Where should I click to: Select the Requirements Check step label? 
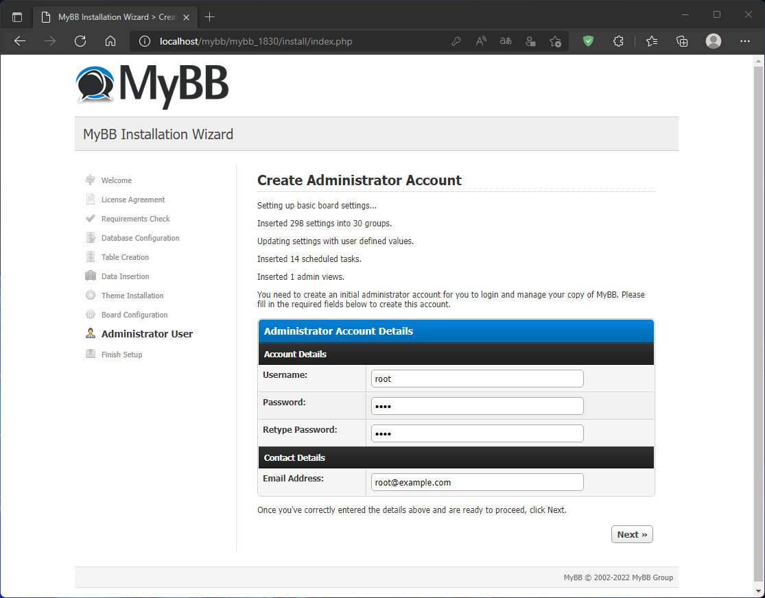(x=136, y=219)
